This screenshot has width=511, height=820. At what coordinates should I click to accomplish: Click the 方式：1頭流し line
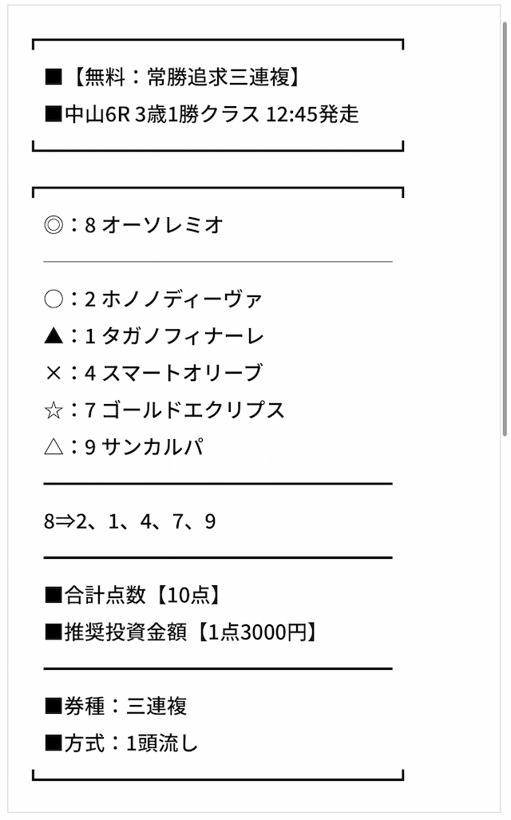pos(121,743)
